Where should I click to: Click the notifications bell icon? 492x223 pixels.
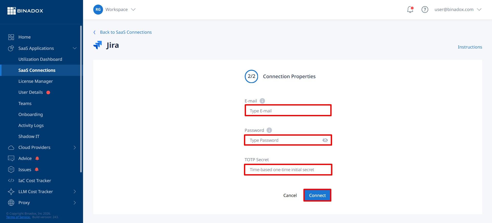pyautogui.click(x=410, y=10)
